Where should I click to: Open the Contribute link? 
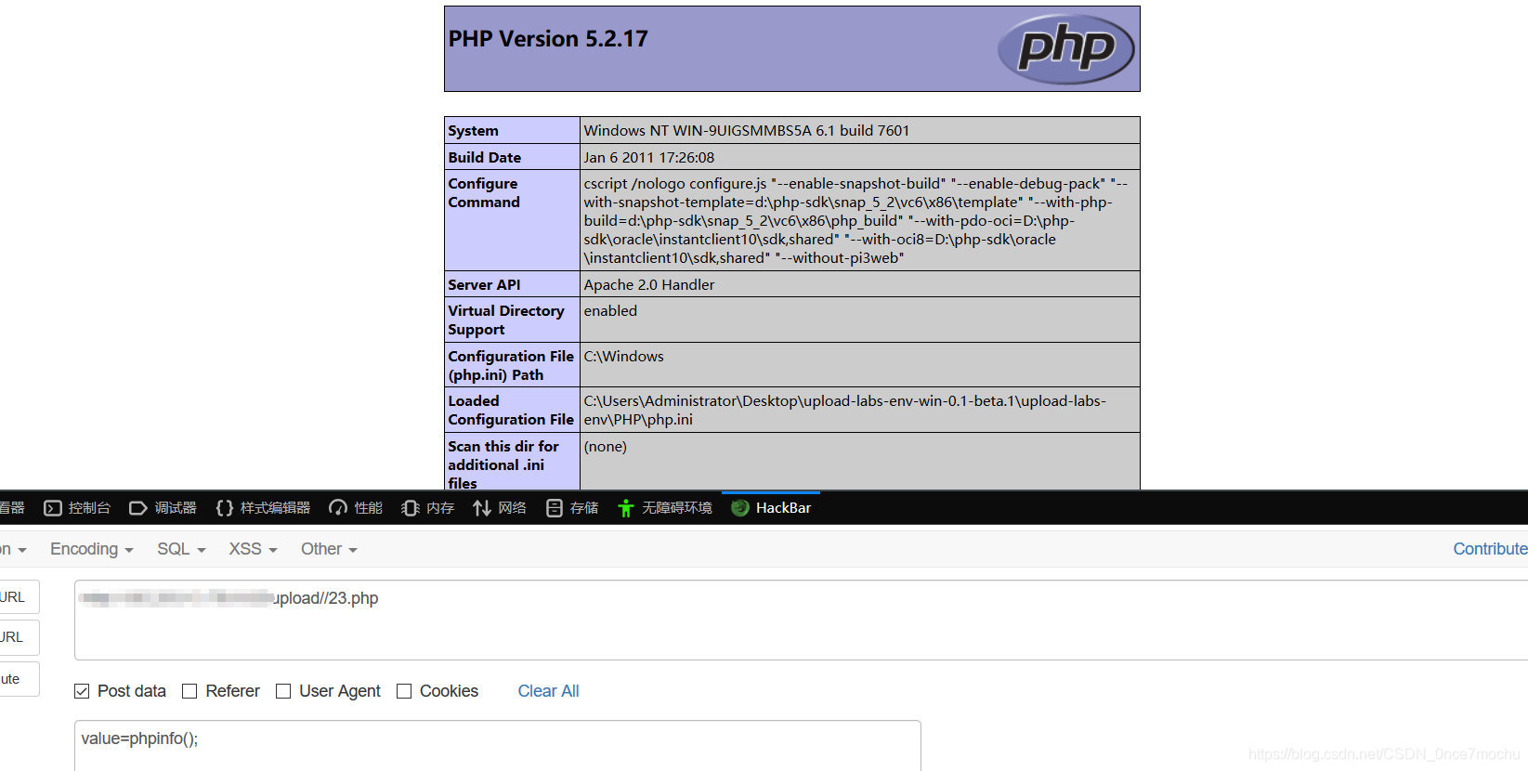pos(1490,549)
